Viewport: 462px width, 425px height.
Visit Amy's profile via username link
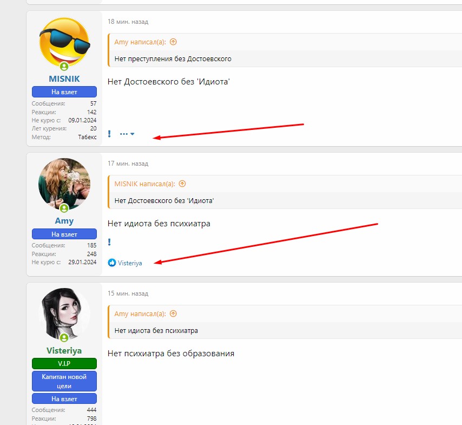(64, 220)
